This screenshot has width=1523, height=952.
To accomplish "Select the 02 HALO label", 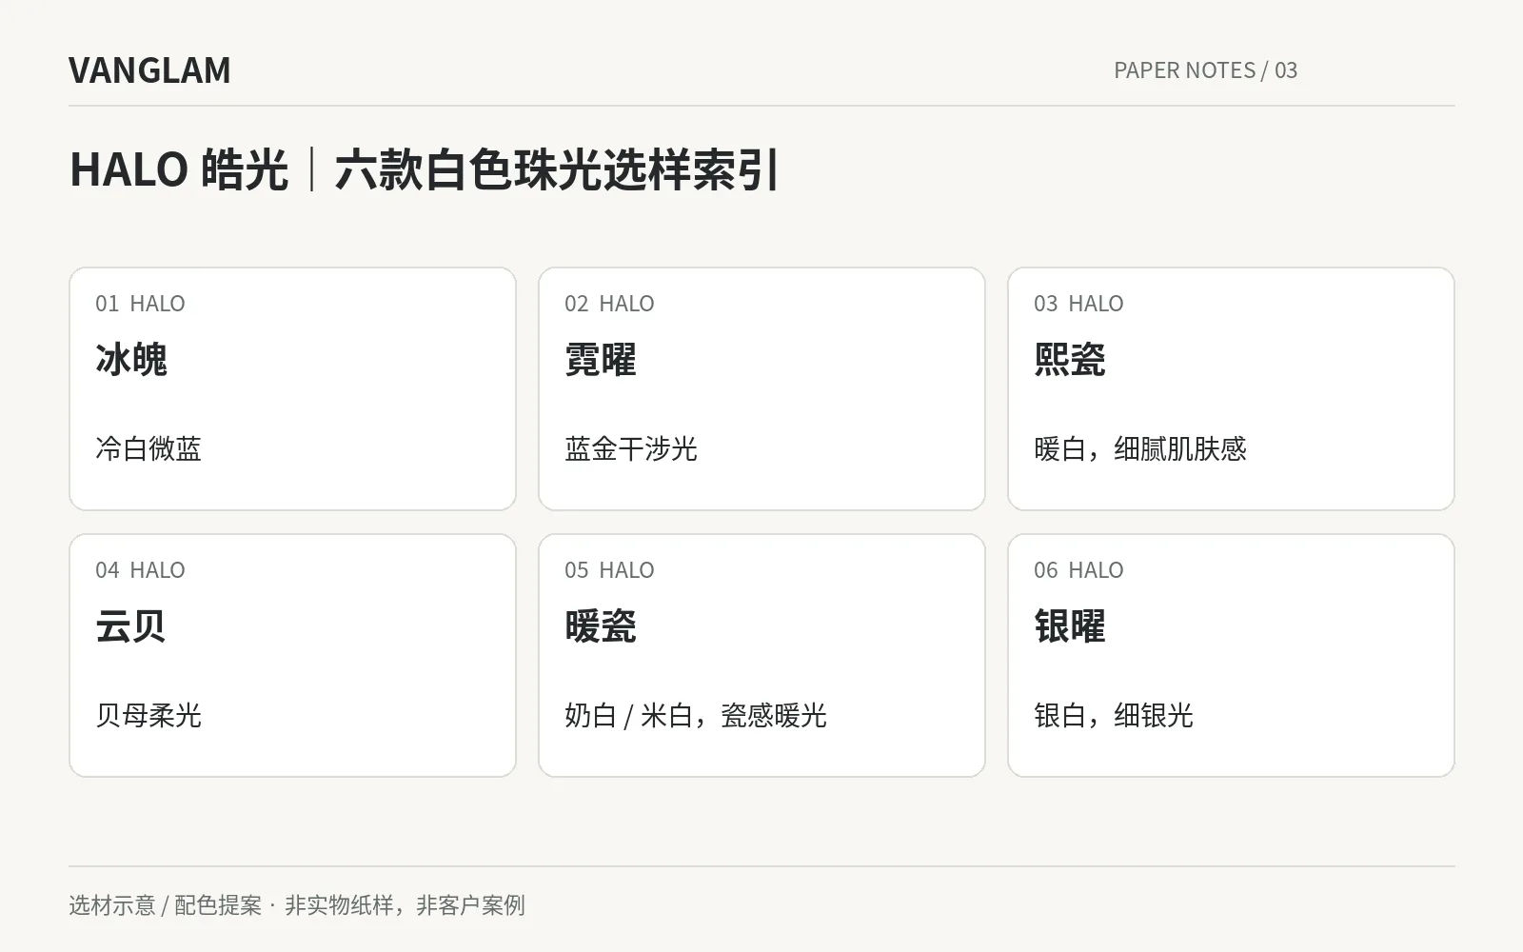I will click(609, 304).
